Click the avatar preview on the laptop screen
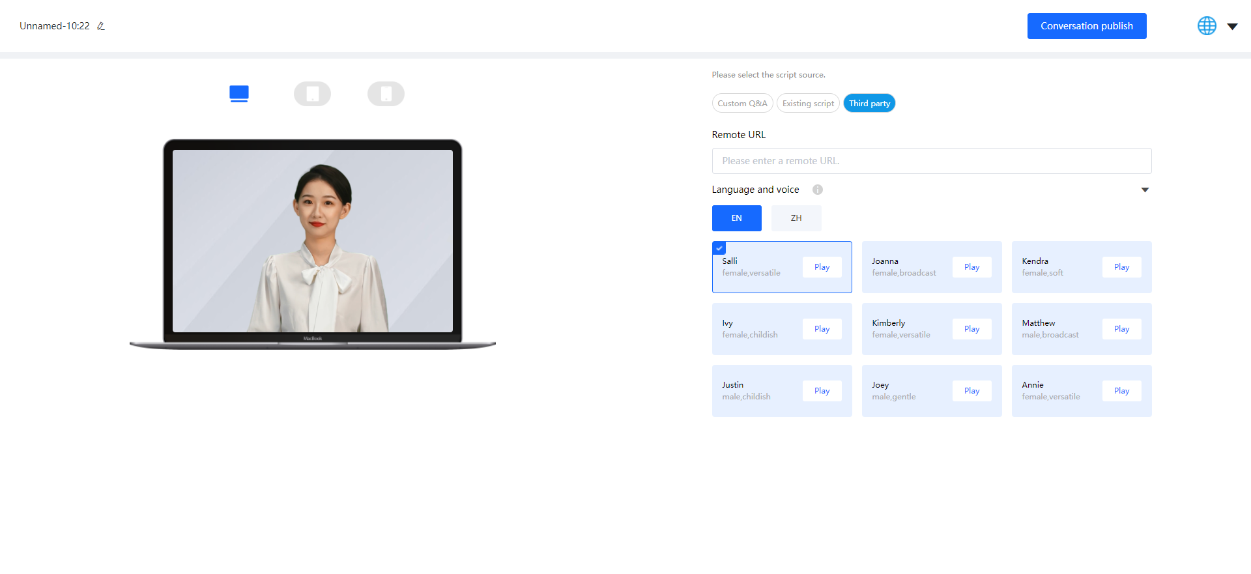The width and height of the screenshot is (1251, 574). click(313, 241)
